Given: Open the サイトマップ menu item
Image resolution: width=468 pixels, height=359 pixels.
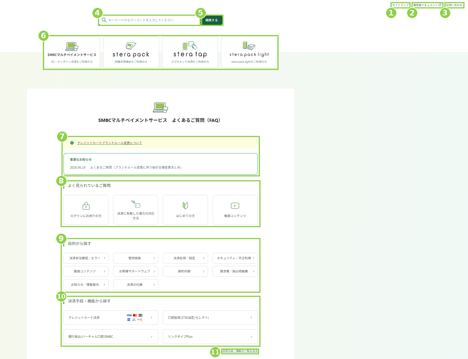Looking at the screenshot, I should [400, 5].
